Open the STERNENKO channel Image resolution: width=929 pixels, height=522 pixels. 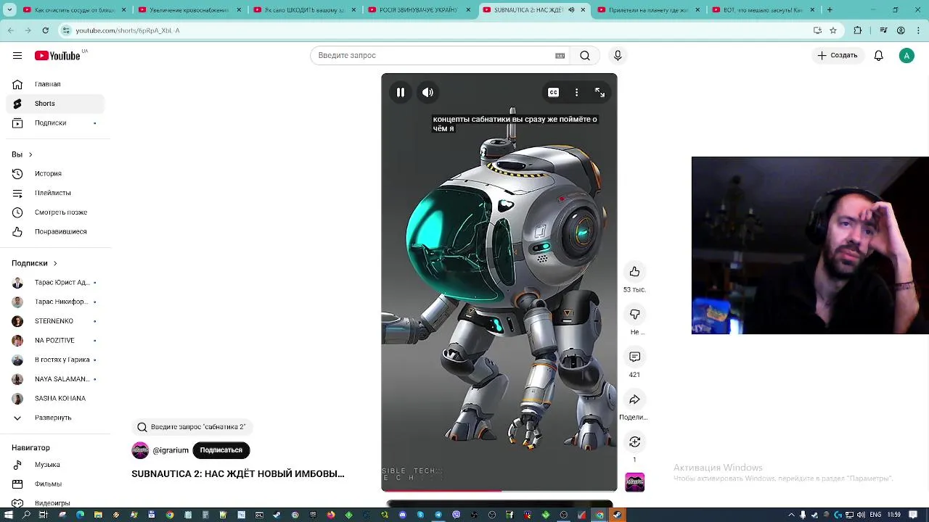tap(54, 321)
